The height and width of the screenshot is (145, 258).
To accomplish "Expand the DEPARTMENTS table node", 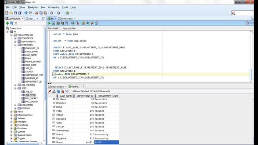I will (x=15, y=41).
